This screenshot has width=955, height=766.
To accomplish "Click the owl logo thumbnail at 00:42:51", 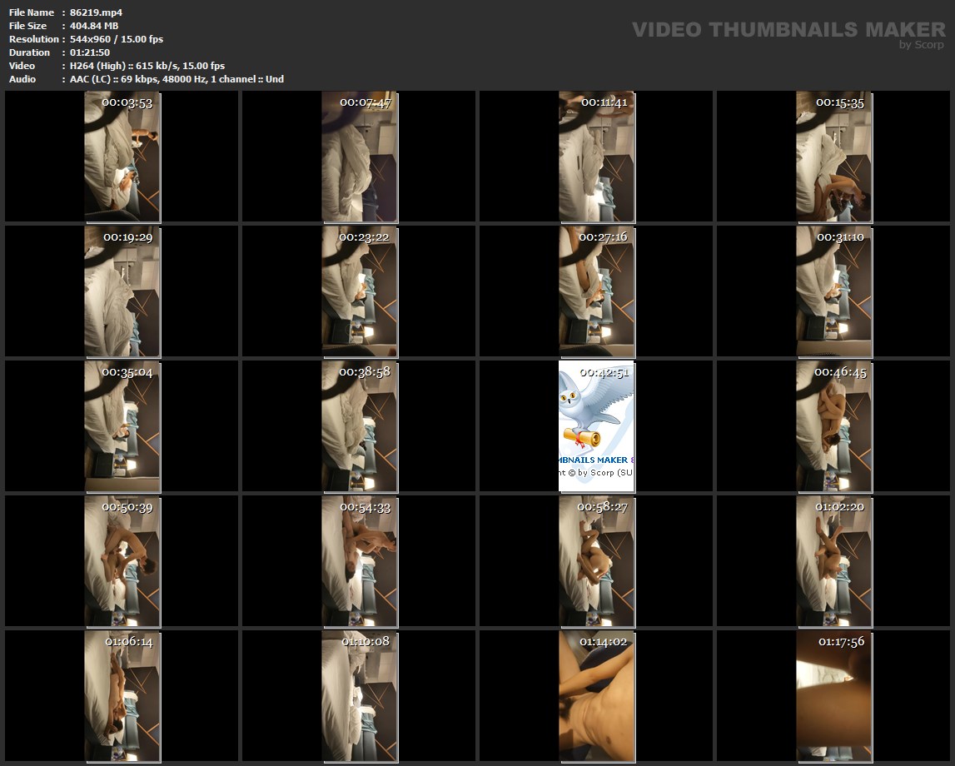I will (596, 426).
